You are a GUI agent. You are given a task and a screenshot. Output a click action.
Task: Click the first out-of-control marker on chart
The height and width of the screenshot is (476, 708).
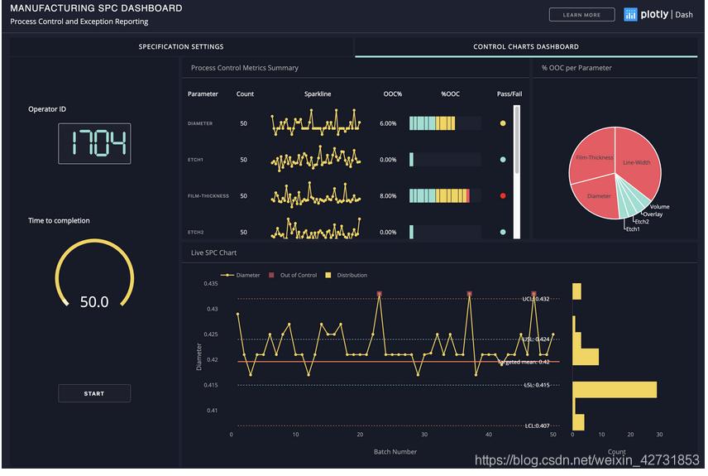[379, 294]
